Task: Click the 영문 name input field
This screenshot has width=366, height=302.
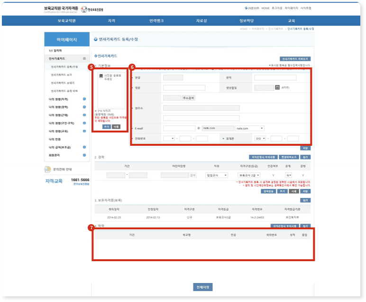Action: tap(184, 87)
